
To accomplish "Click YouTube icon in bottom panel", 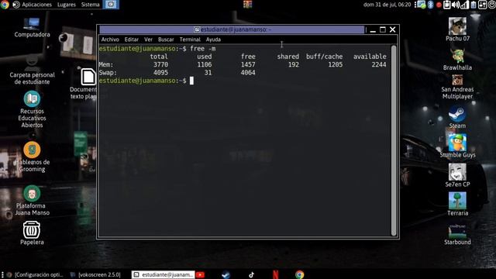I will [x=200, y=274].
